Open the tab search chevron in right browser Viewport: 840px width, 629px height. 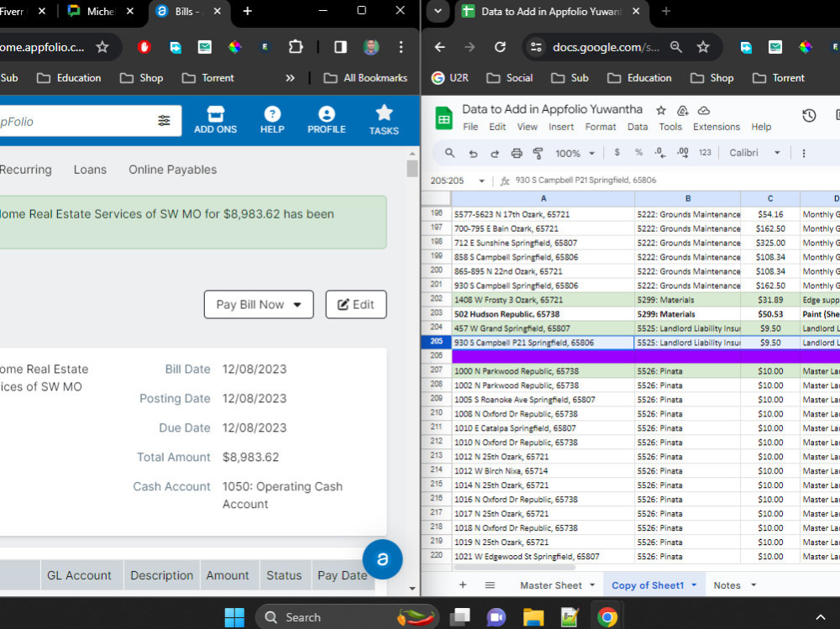coord(438,11)
